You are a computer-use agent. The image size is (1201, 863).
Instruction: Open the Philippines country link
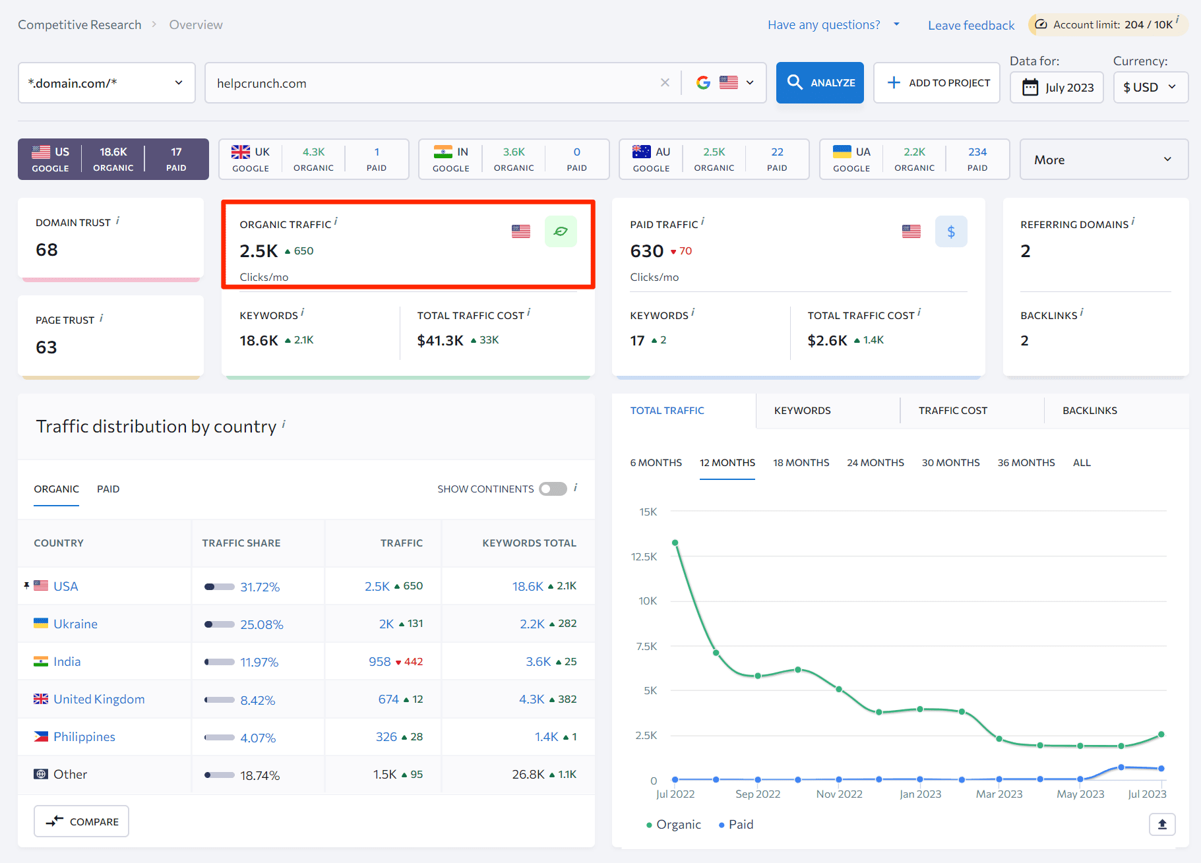84,736
